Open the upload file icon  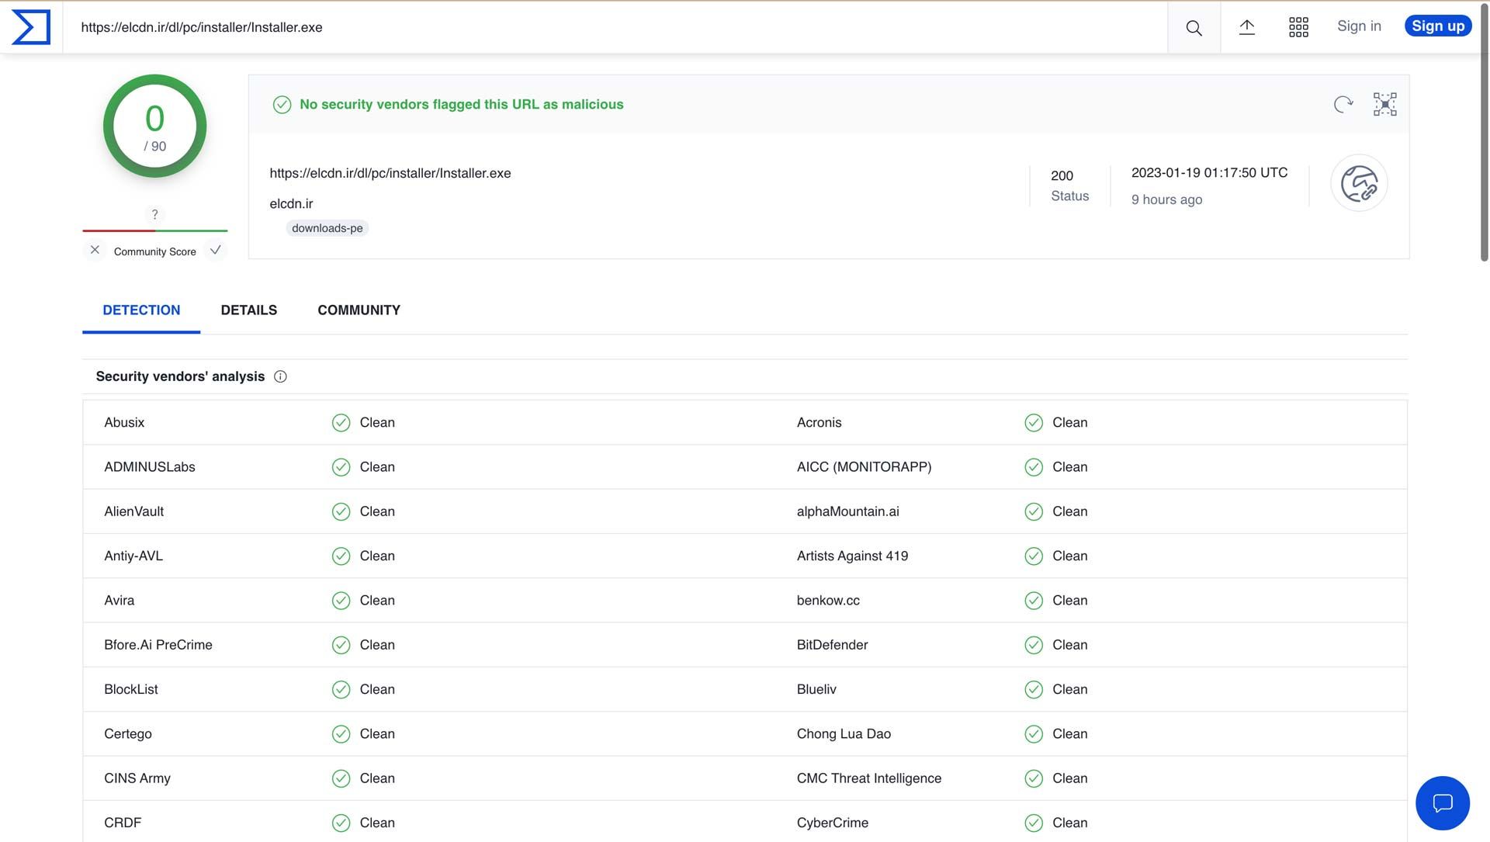pos(1246,27)
